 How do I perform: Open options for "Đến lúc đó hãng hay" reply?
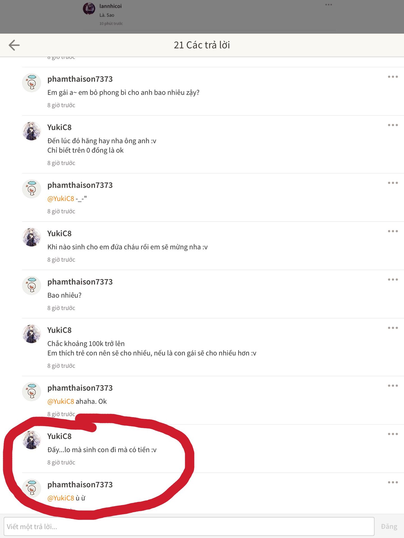click(x=393, y=125)
